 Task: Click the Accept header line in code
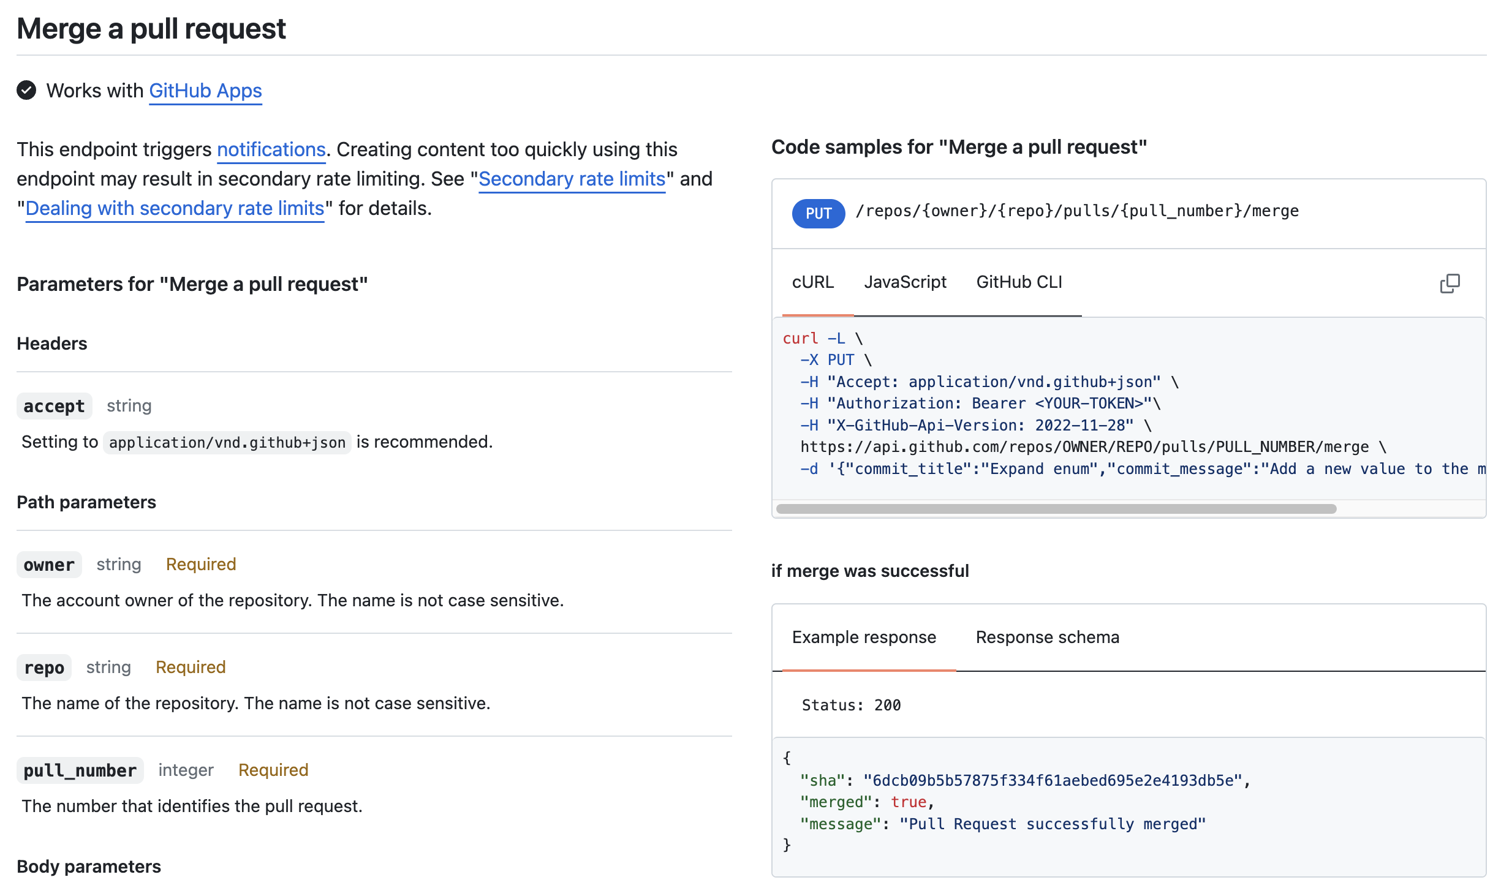point(989,382)
